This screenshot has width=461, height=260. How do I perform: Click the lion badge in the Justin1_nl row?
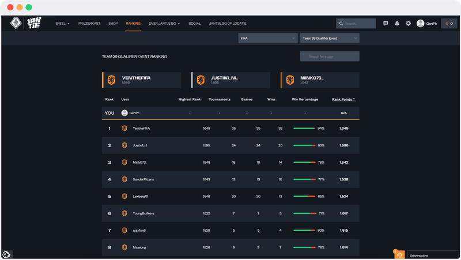(124, 145)
